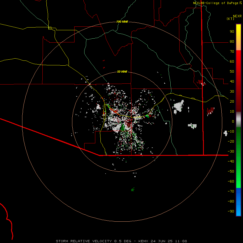Click the -90 value on the velocity scale
Screen dimensions: 243x243
pos(231,211)
